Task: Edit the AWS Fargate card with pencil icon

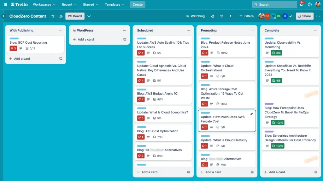Action: point(251,114)
